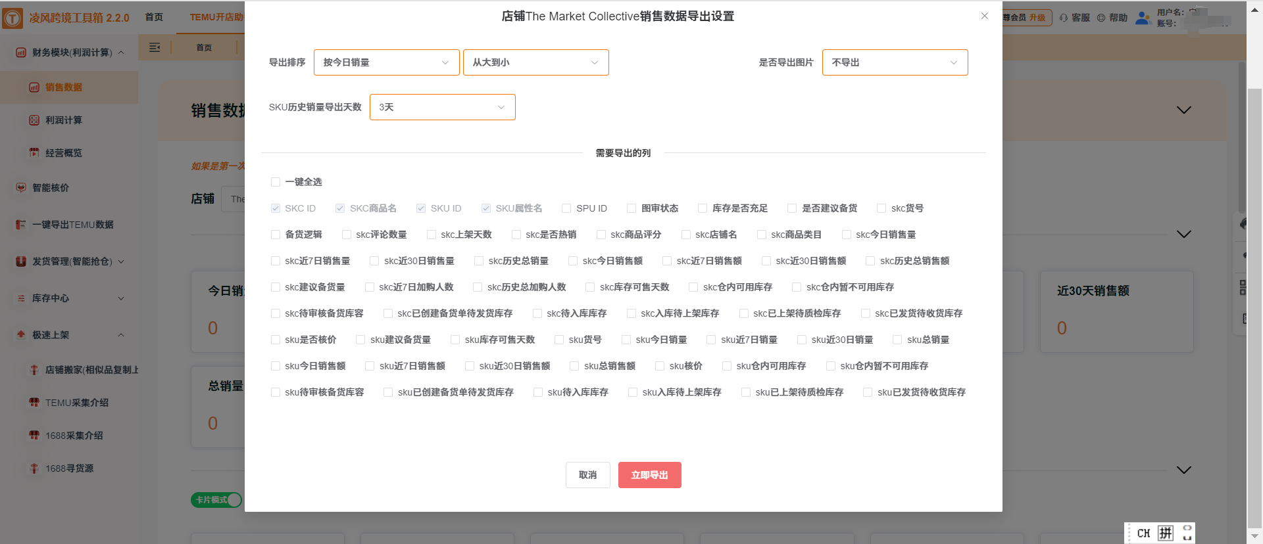
Task: Check the 备货逻辑 checkbox
Action: 276,235
